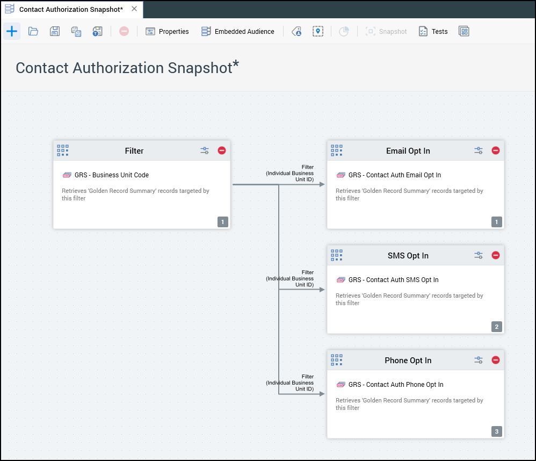Open the Embedded Audience panel
The height and width of the screenshot is (461, 536).
click(238, 31)
